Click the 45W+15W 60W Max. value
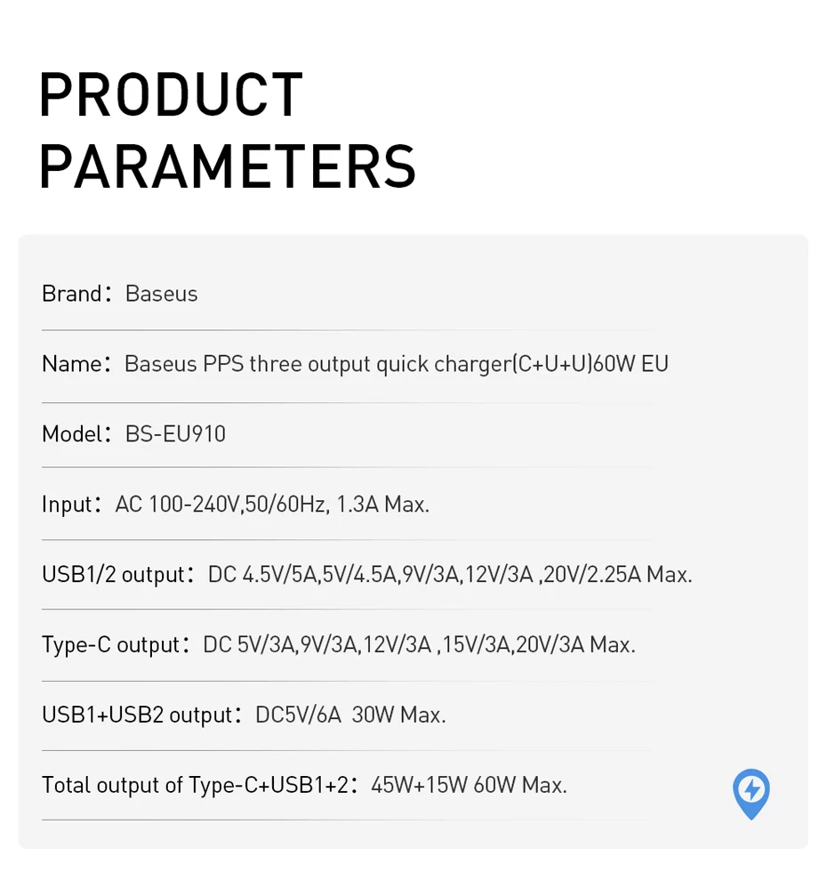Screen dimensions: 827x881 coord(469,785)
